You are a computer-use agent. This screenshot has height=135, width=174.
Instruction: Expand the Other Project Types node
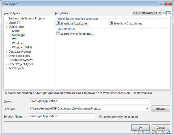point(7,64)
